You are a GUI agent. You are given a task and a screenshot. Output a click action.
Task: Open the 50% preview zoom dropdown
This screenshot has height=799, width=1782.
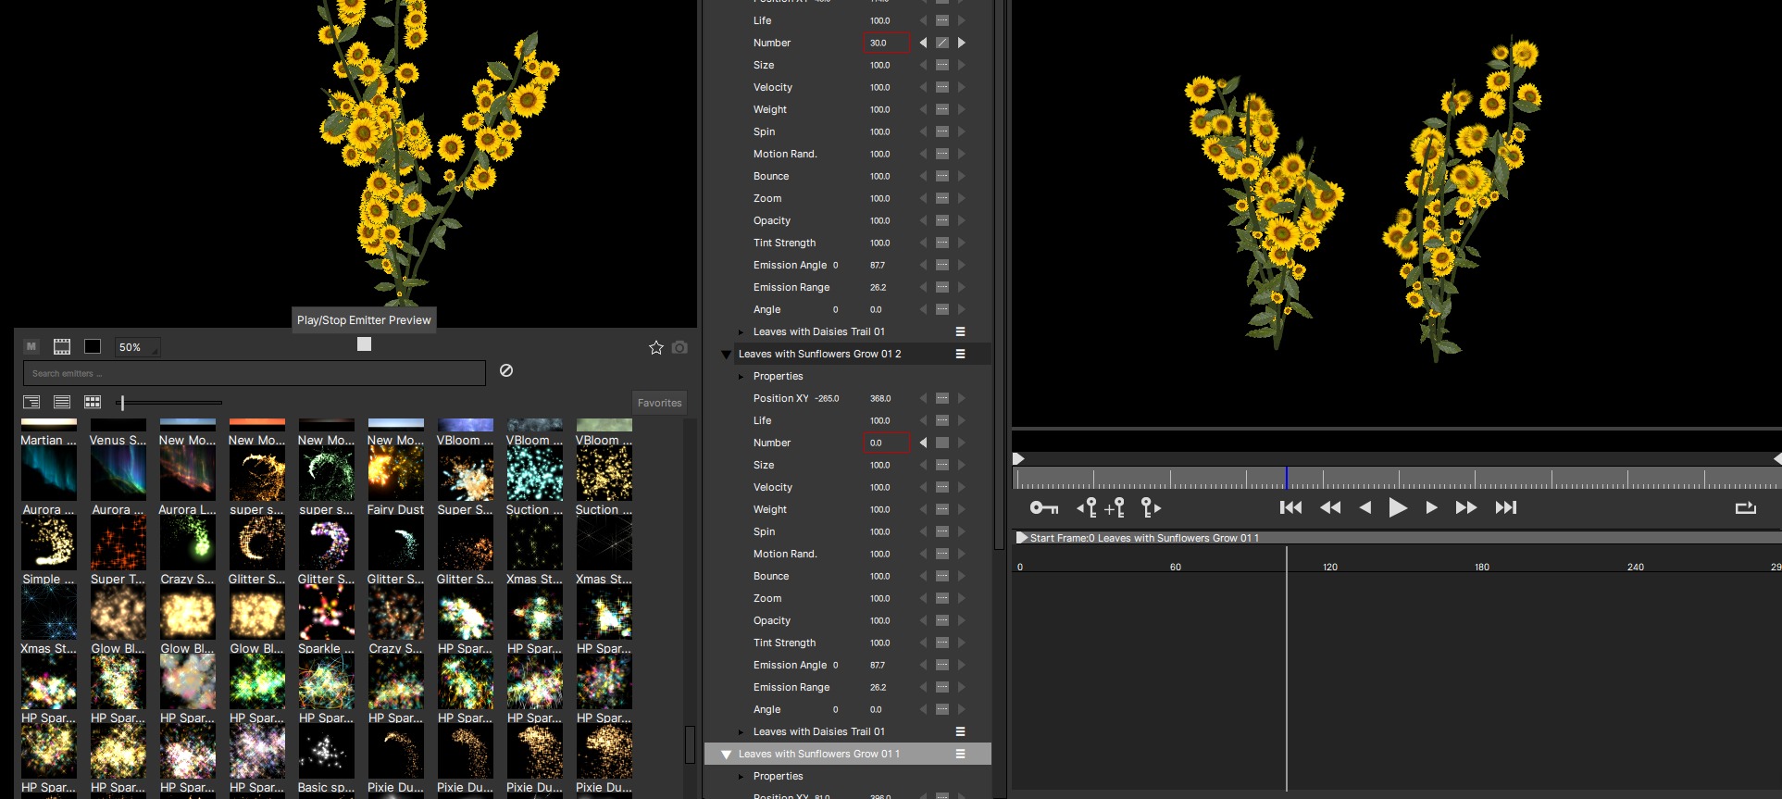[137, 347]
